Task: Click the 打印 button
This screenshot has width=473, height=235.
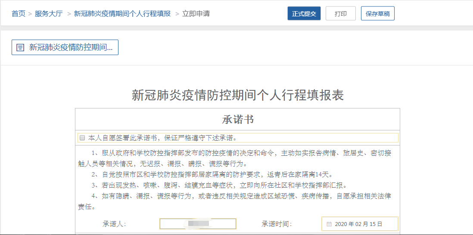Action: point(340,14)
